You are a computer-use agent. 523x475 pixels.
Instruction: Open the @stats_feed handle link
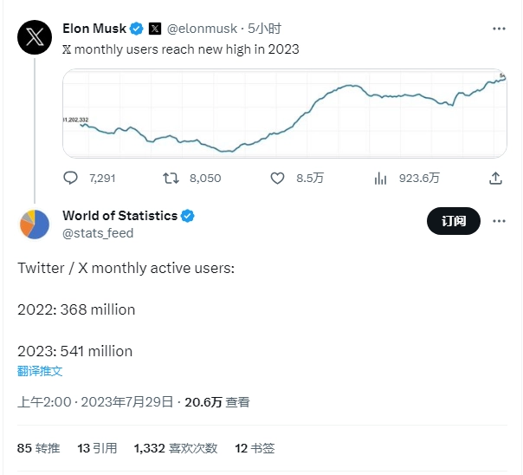coord(98,233)
